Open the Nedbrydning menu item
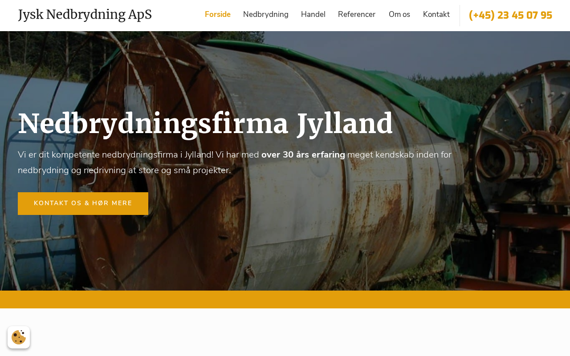Image resolution: width=570 pixels, height=356 pixels. tap(266, 15)
